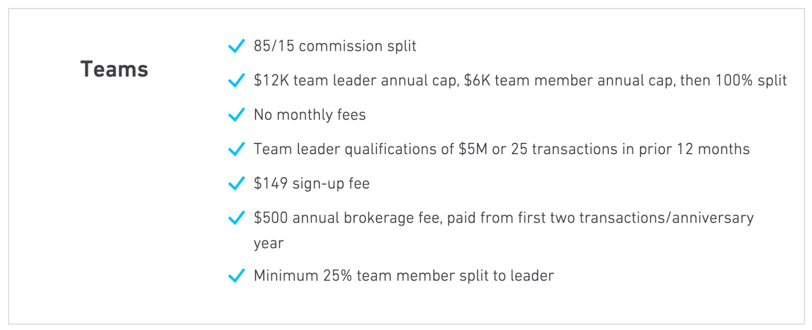The height and width of the screenshot is (330, 812).
Task: Click the Team leader qualifications of $5M text
Action: tap(370, 149)
